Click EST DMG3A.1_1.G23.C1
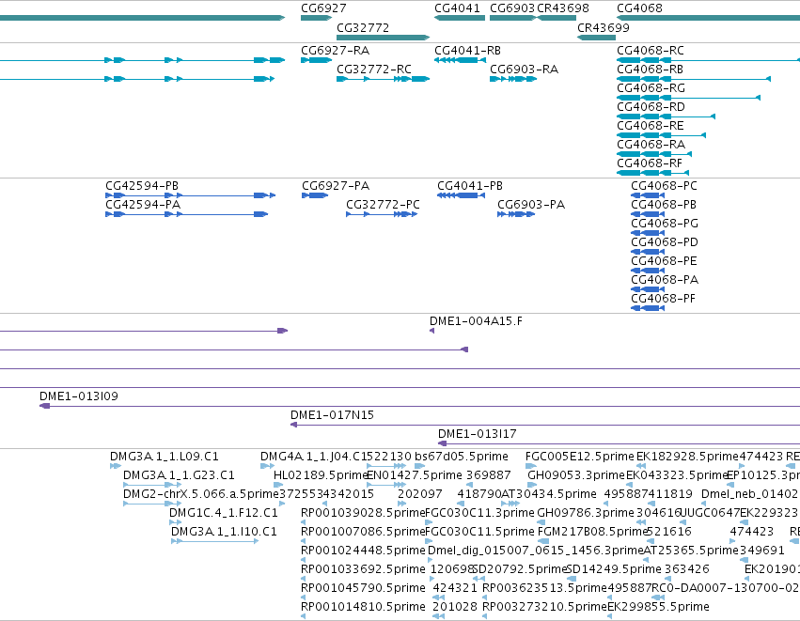 pyautogui.click(x=179, y=475)
